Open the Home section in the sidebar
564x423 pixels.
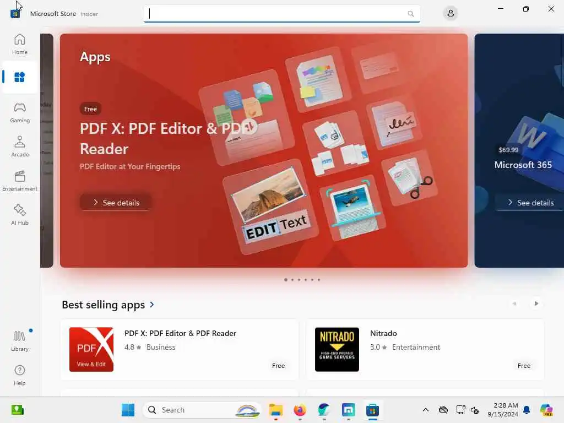(x=19, y=44)
